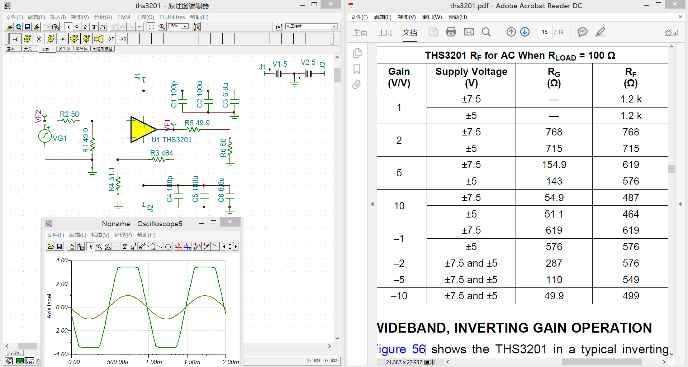Open the sign tool pen icon in Acrobat

[600, 32]
